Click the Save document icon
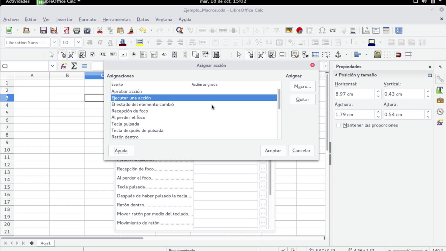This screenshot has width=446, height=251. 44,30
